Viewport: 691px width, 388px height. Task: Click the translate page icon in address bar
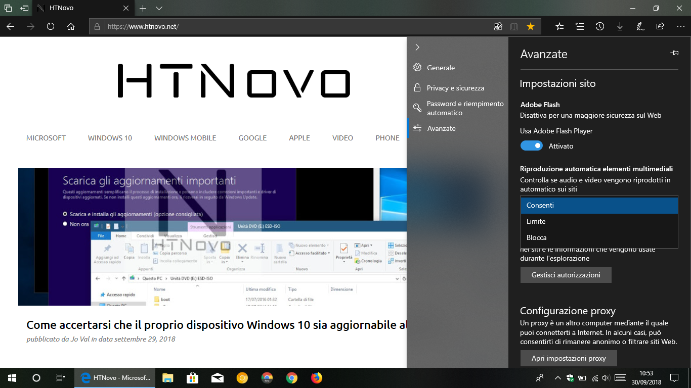coord(498,26)
